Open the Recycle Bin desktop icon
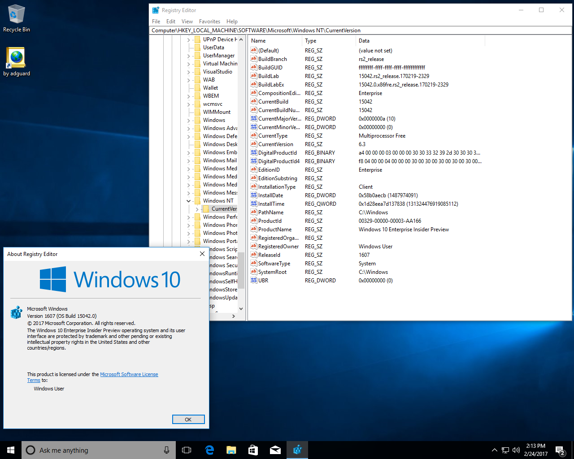This screenshot has height=459, width=574. click(17, 18)
